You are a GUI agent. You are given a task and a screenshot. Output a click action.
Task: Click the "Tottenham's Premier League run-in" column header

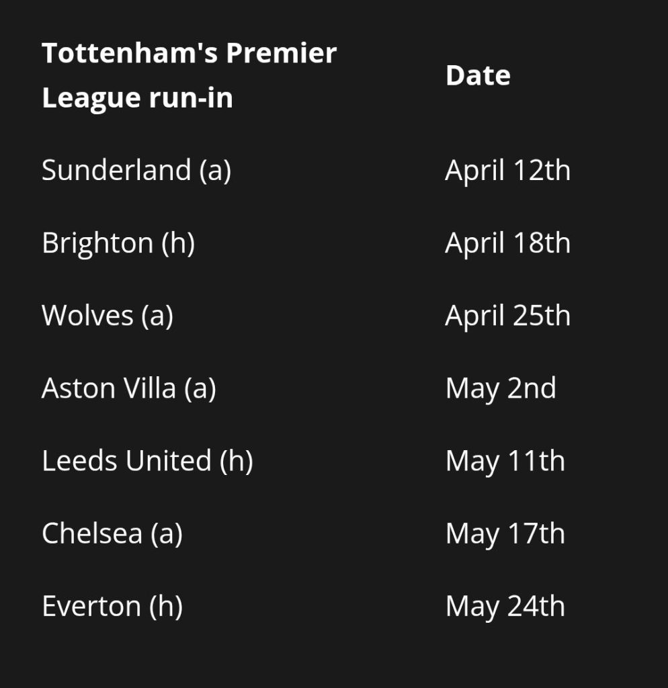pyautogui.click(x=189, y=75)
